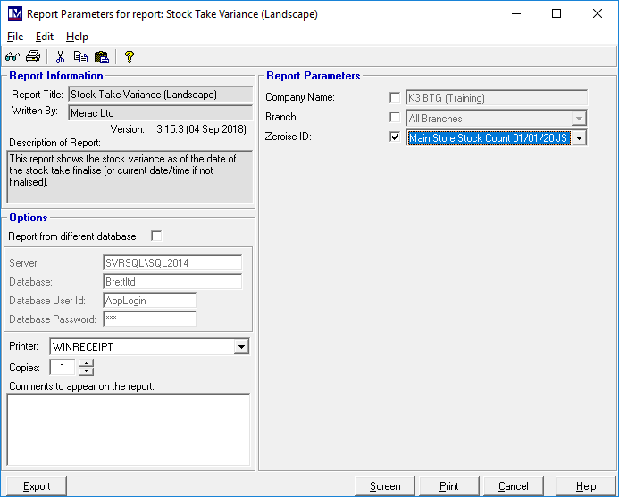The height and width of the screenshot is (497, 619).
Task: Expand the Printer selection dropdown
Action: pos(241,346)
